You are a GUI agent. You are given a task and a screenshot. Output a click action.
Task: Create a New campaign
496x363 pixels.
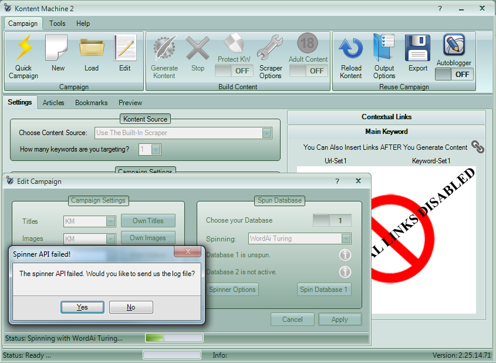coord(56,48)
